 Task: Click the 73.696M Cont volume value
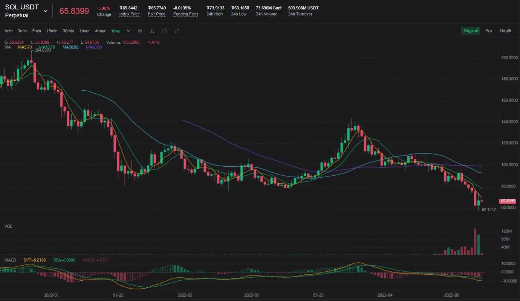(269, 8)
